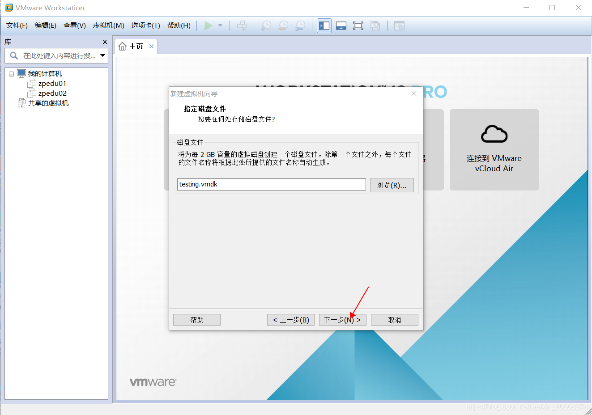
Task: Select 我的计算机 in the library tree
Action: click(x=45, y=74)
